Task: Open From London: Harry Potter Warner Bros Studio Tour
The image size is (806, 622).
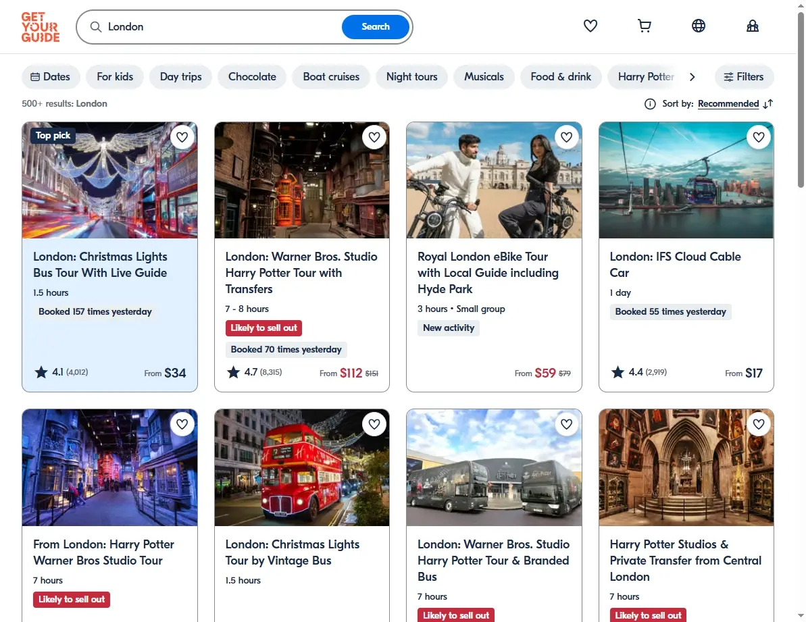Action: point(103,552)
